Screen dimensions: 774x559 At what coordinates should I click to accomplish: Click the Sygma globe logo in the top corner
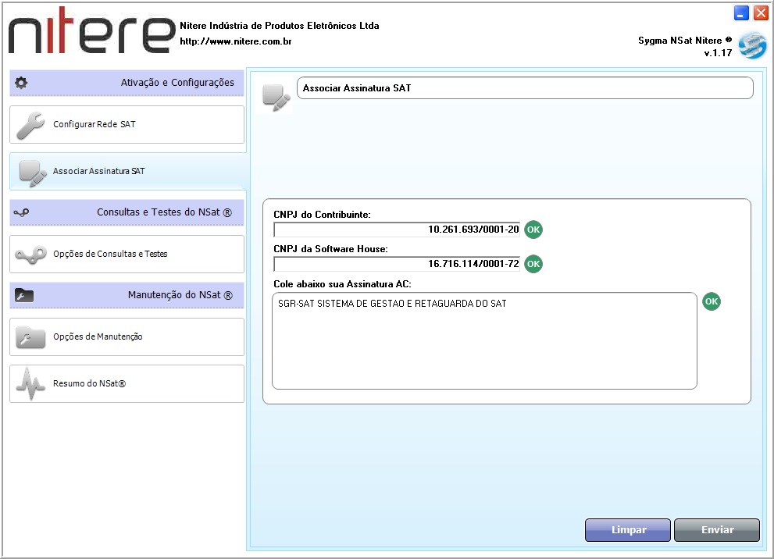752,45
